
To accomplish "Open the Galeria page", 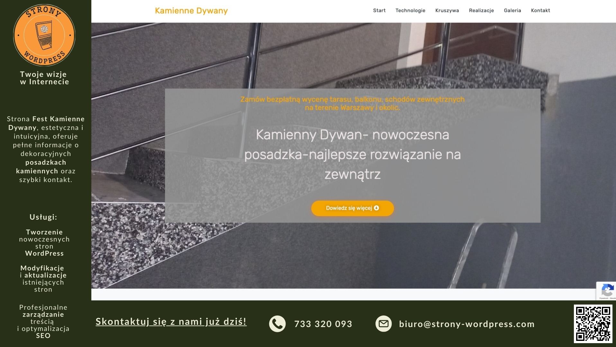I will point(512,10).
